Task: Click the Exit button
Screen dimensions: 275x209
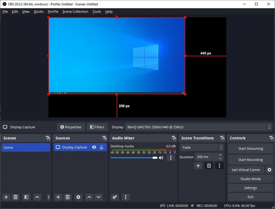Action: click(x=251, y=197)
